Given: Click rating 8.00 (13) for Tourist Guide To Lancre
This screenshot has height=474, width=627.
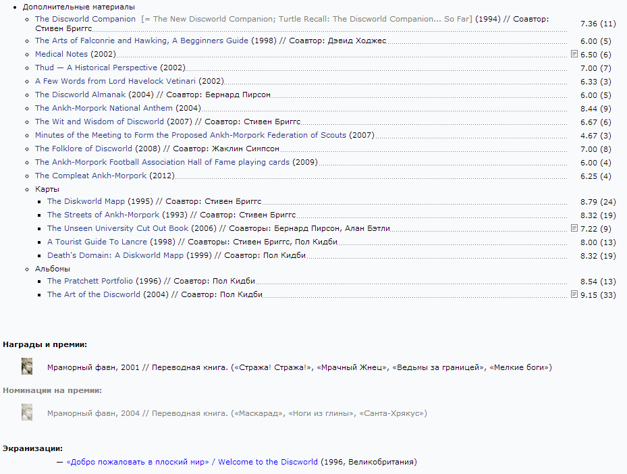Looking at the screenshot, I should tap(598, 242).
